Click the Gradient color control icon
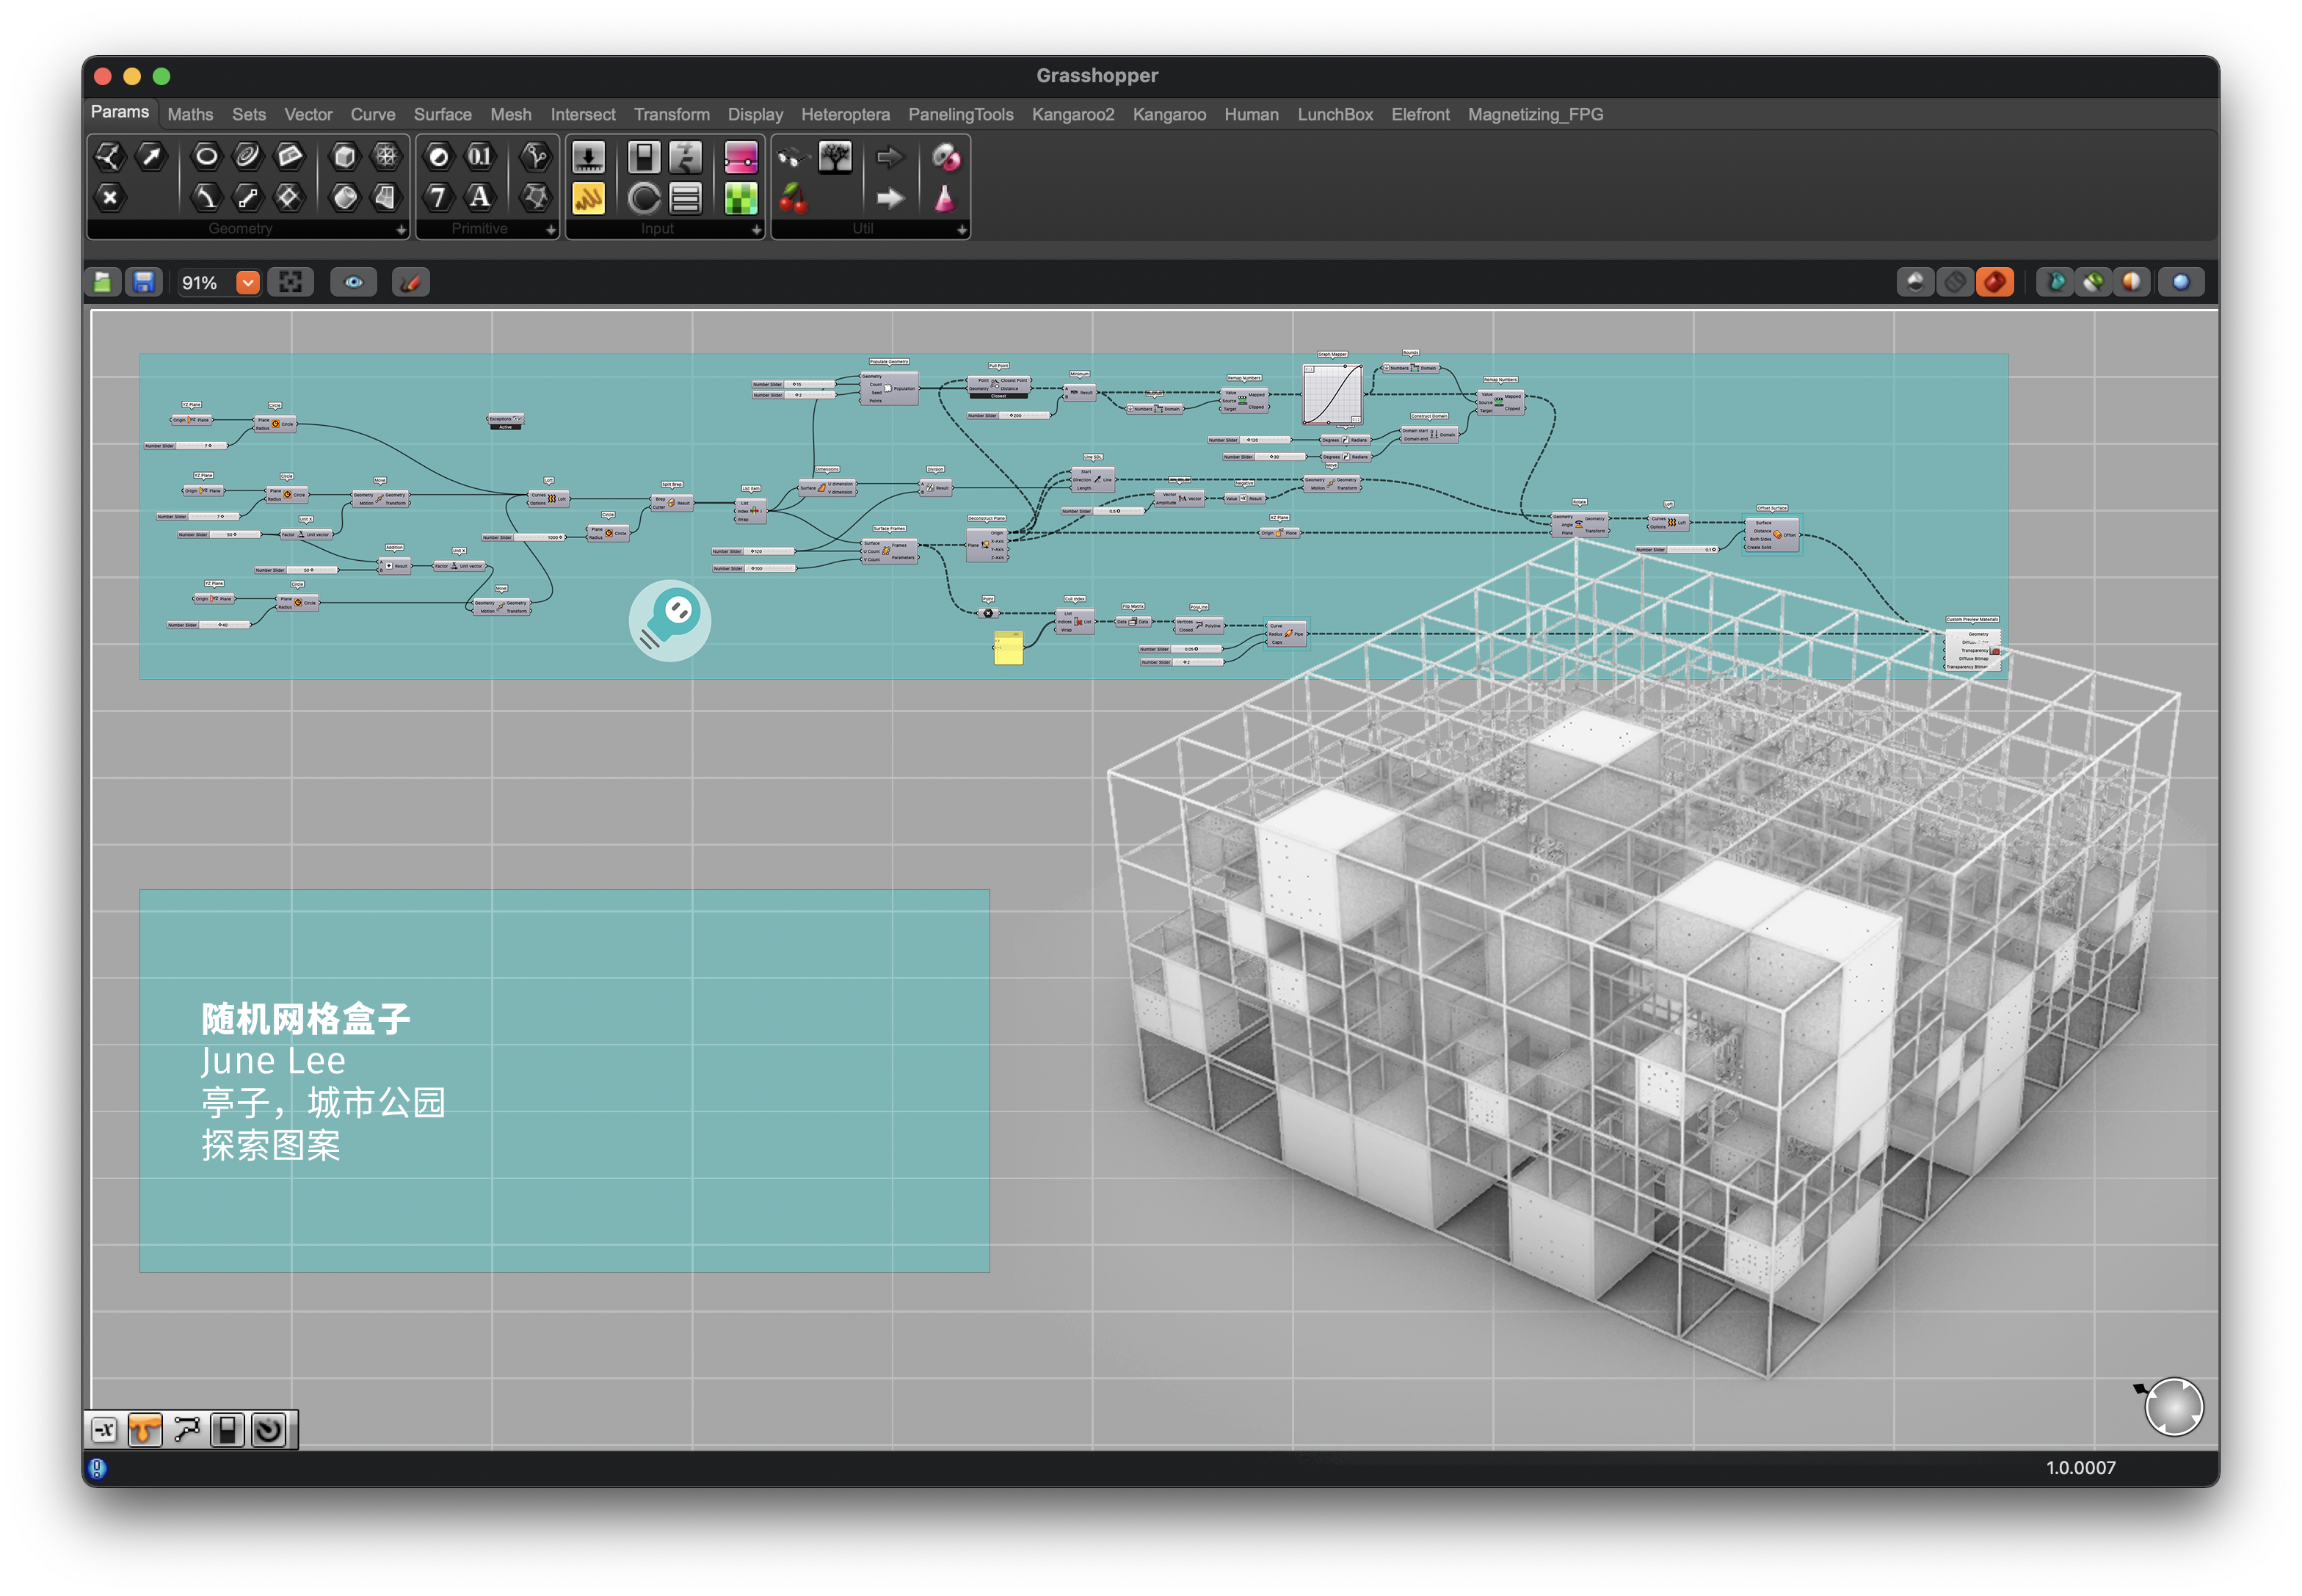This screenshot has height=1596, width=2302. point(741,157)
